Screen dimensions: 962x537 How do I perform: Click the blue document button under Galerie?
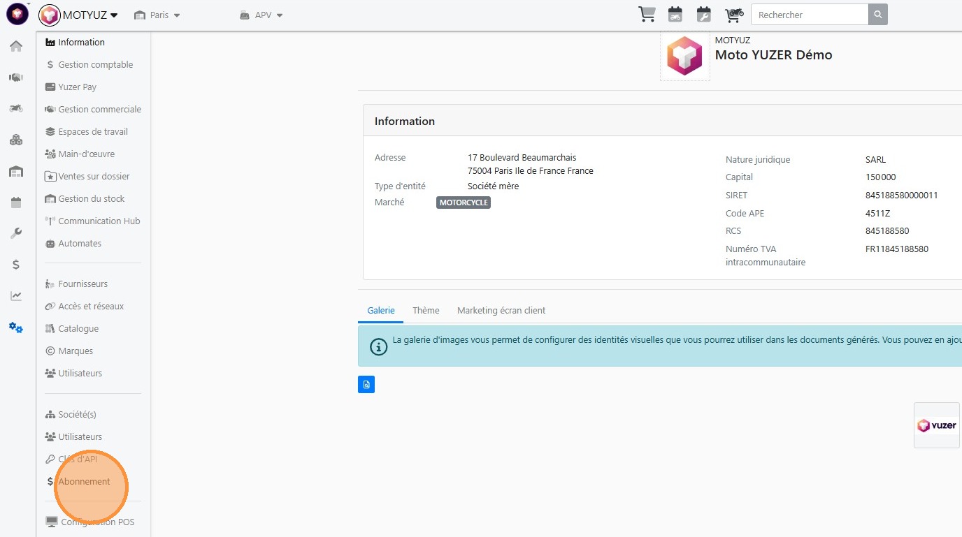[366, 384]
